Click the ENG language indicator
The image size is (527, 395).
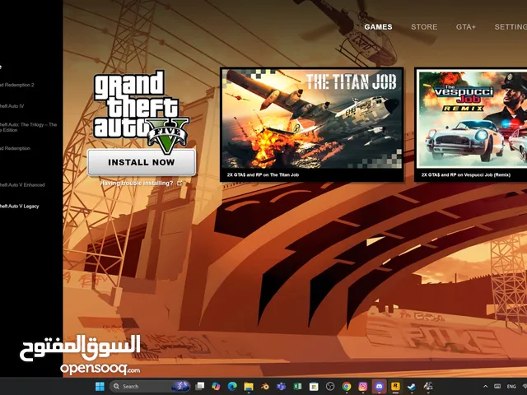click(x=511, y=387)
